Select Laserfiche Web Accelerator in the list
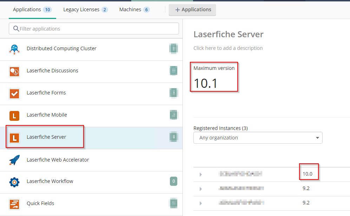This screenshot has width=350, height=216. tap(91, 160)
